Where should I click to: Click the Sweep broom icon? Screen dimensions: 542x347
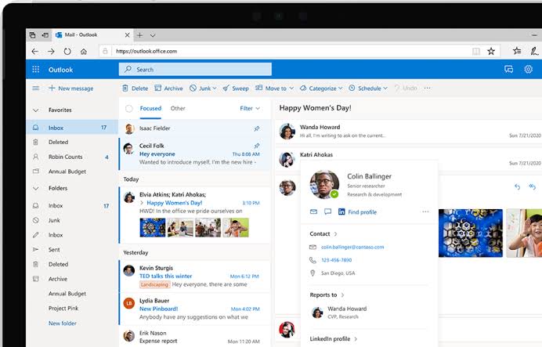point(226,89)
